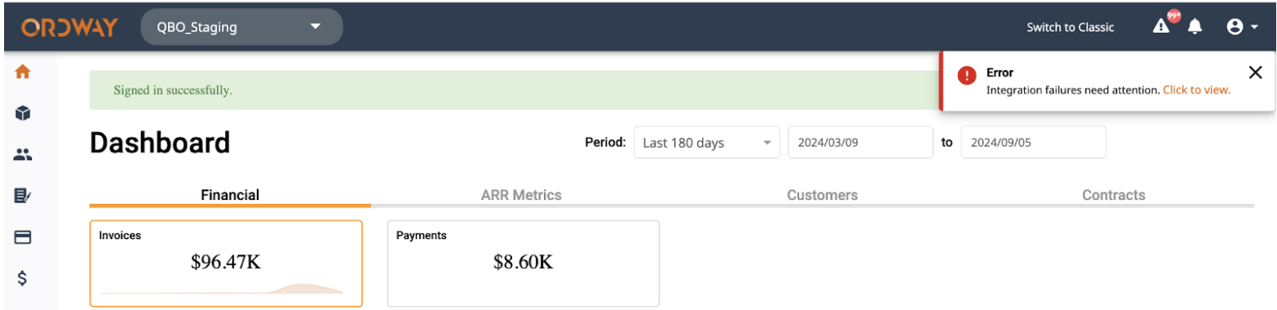Open the warning alerts icon with 99+ badge
Image resolution: width=1277 pixels, height=310 pixels.
pyautogui.click(x=1164, y=24)
